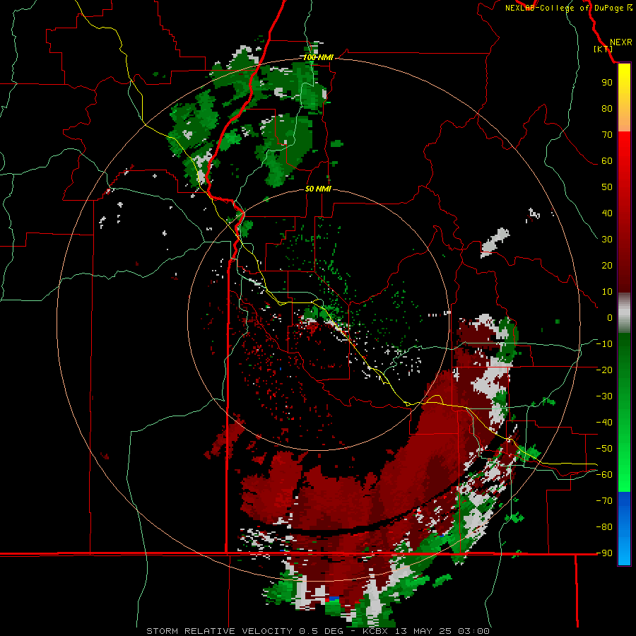Click the blue segment of the color bar

pos(624,514)
